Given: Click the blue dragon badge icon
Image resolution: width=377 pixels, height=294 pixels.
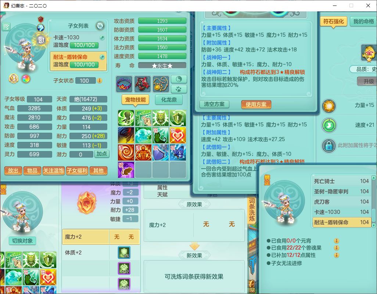Looking at the screenshot, I should (41, 28).
